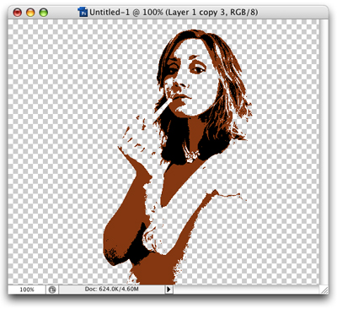
Task: Click the cigarette in the woman's mouth
Action: click(161, 109)
